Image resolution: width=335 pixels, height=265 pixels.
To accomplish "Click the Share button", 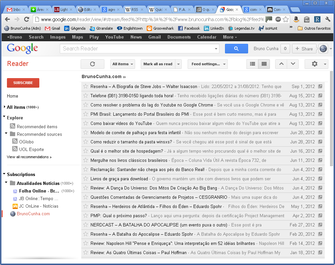I will [x=304, y=48].
